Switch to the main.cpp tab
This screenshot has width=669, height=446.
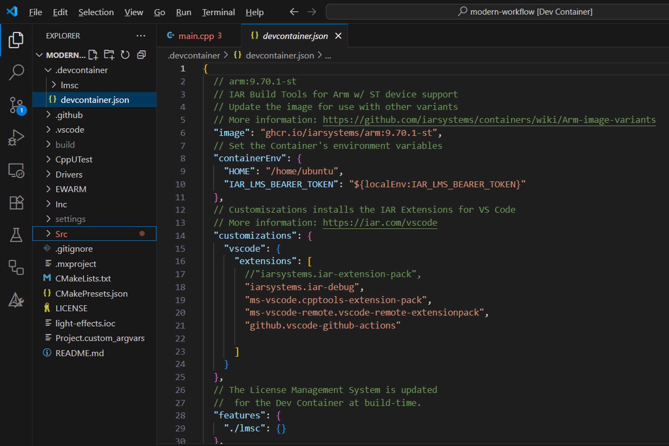(x=199, y=36)
